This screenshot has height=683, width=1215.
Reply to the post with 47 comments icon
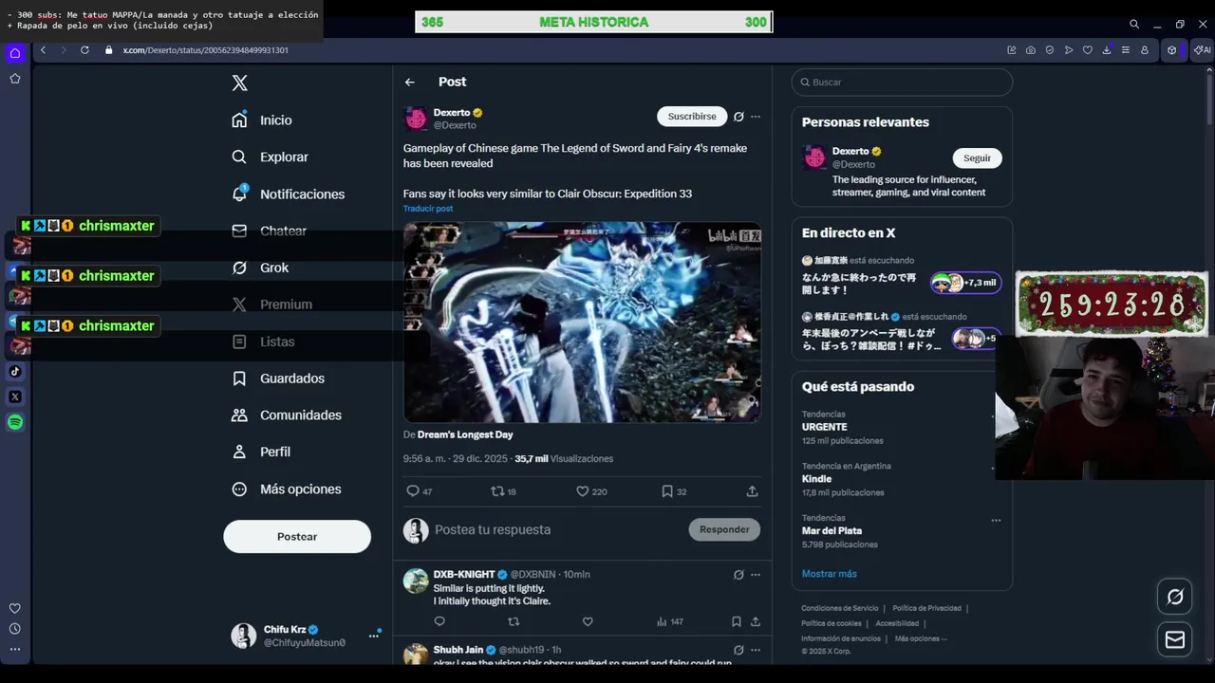pyautogui.click(x=419, y=491)
